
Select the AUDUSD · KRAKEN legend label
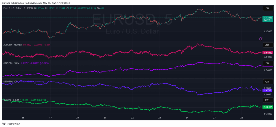click(x=12, y=45)
